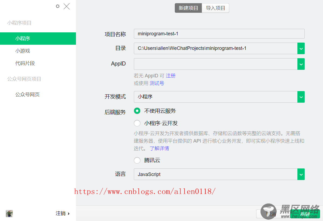Image resolution: width=323 pixels, height=221 pixels.
Task: Select the 不使用云服务 radio button
Action: click(137, 111)
